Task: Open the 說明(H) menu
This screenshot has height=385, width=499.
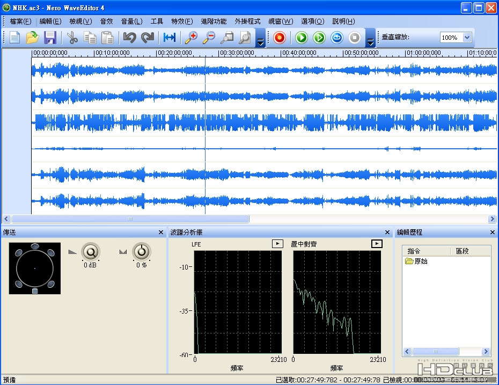Action: tap(343, 21)
